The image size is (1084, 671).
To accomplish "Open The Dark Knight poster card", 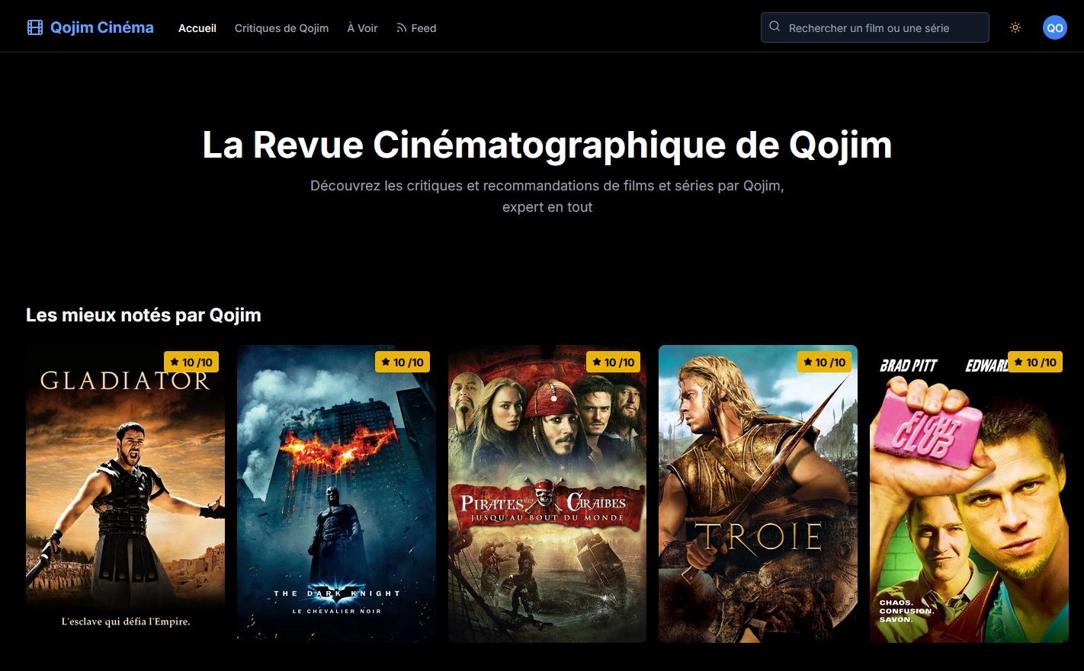I will (336, 494).
